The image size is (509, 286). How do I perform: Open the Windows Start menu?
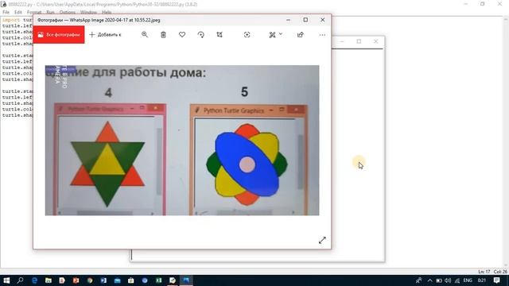coord(6,280)
